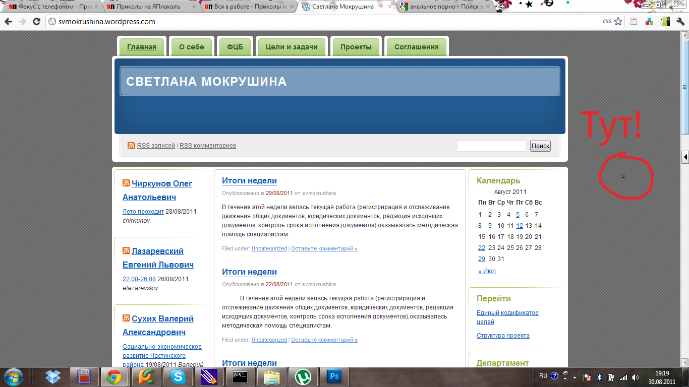689x387 pixels.
Task: Open uTorrent from the taskbar
Action: pyautogui.click(x=303, y=376)
